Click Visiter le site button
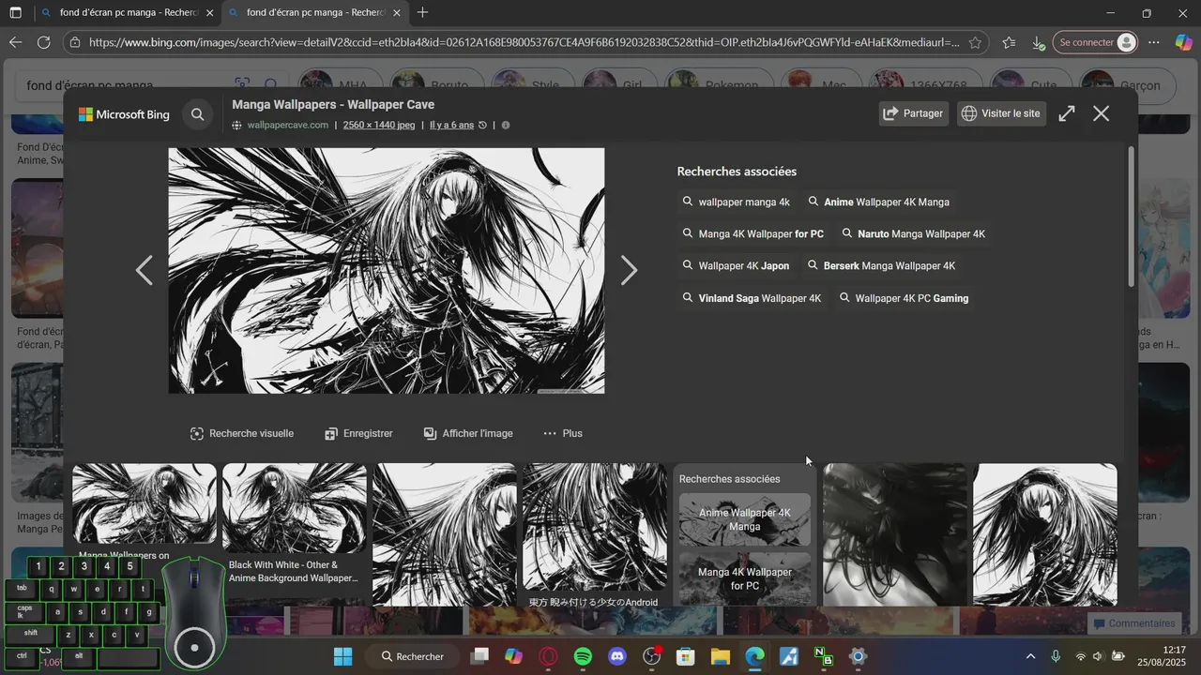The image size is (1201, 675). click(1002, 113)
